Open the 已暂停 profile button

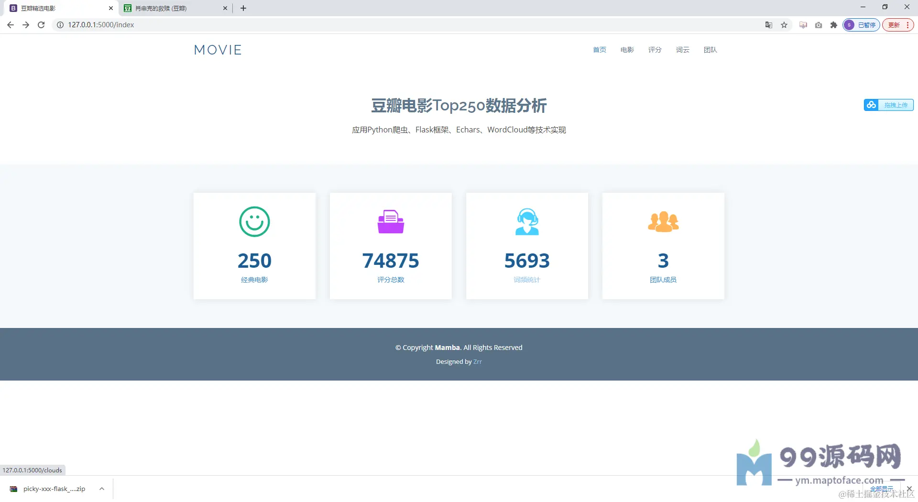tap(861, 25)
